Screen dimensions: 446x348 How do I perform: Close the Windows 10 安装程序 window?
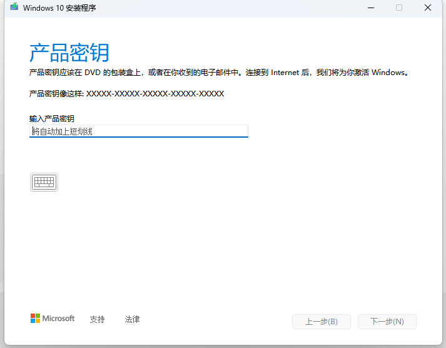tap(428, 8)
